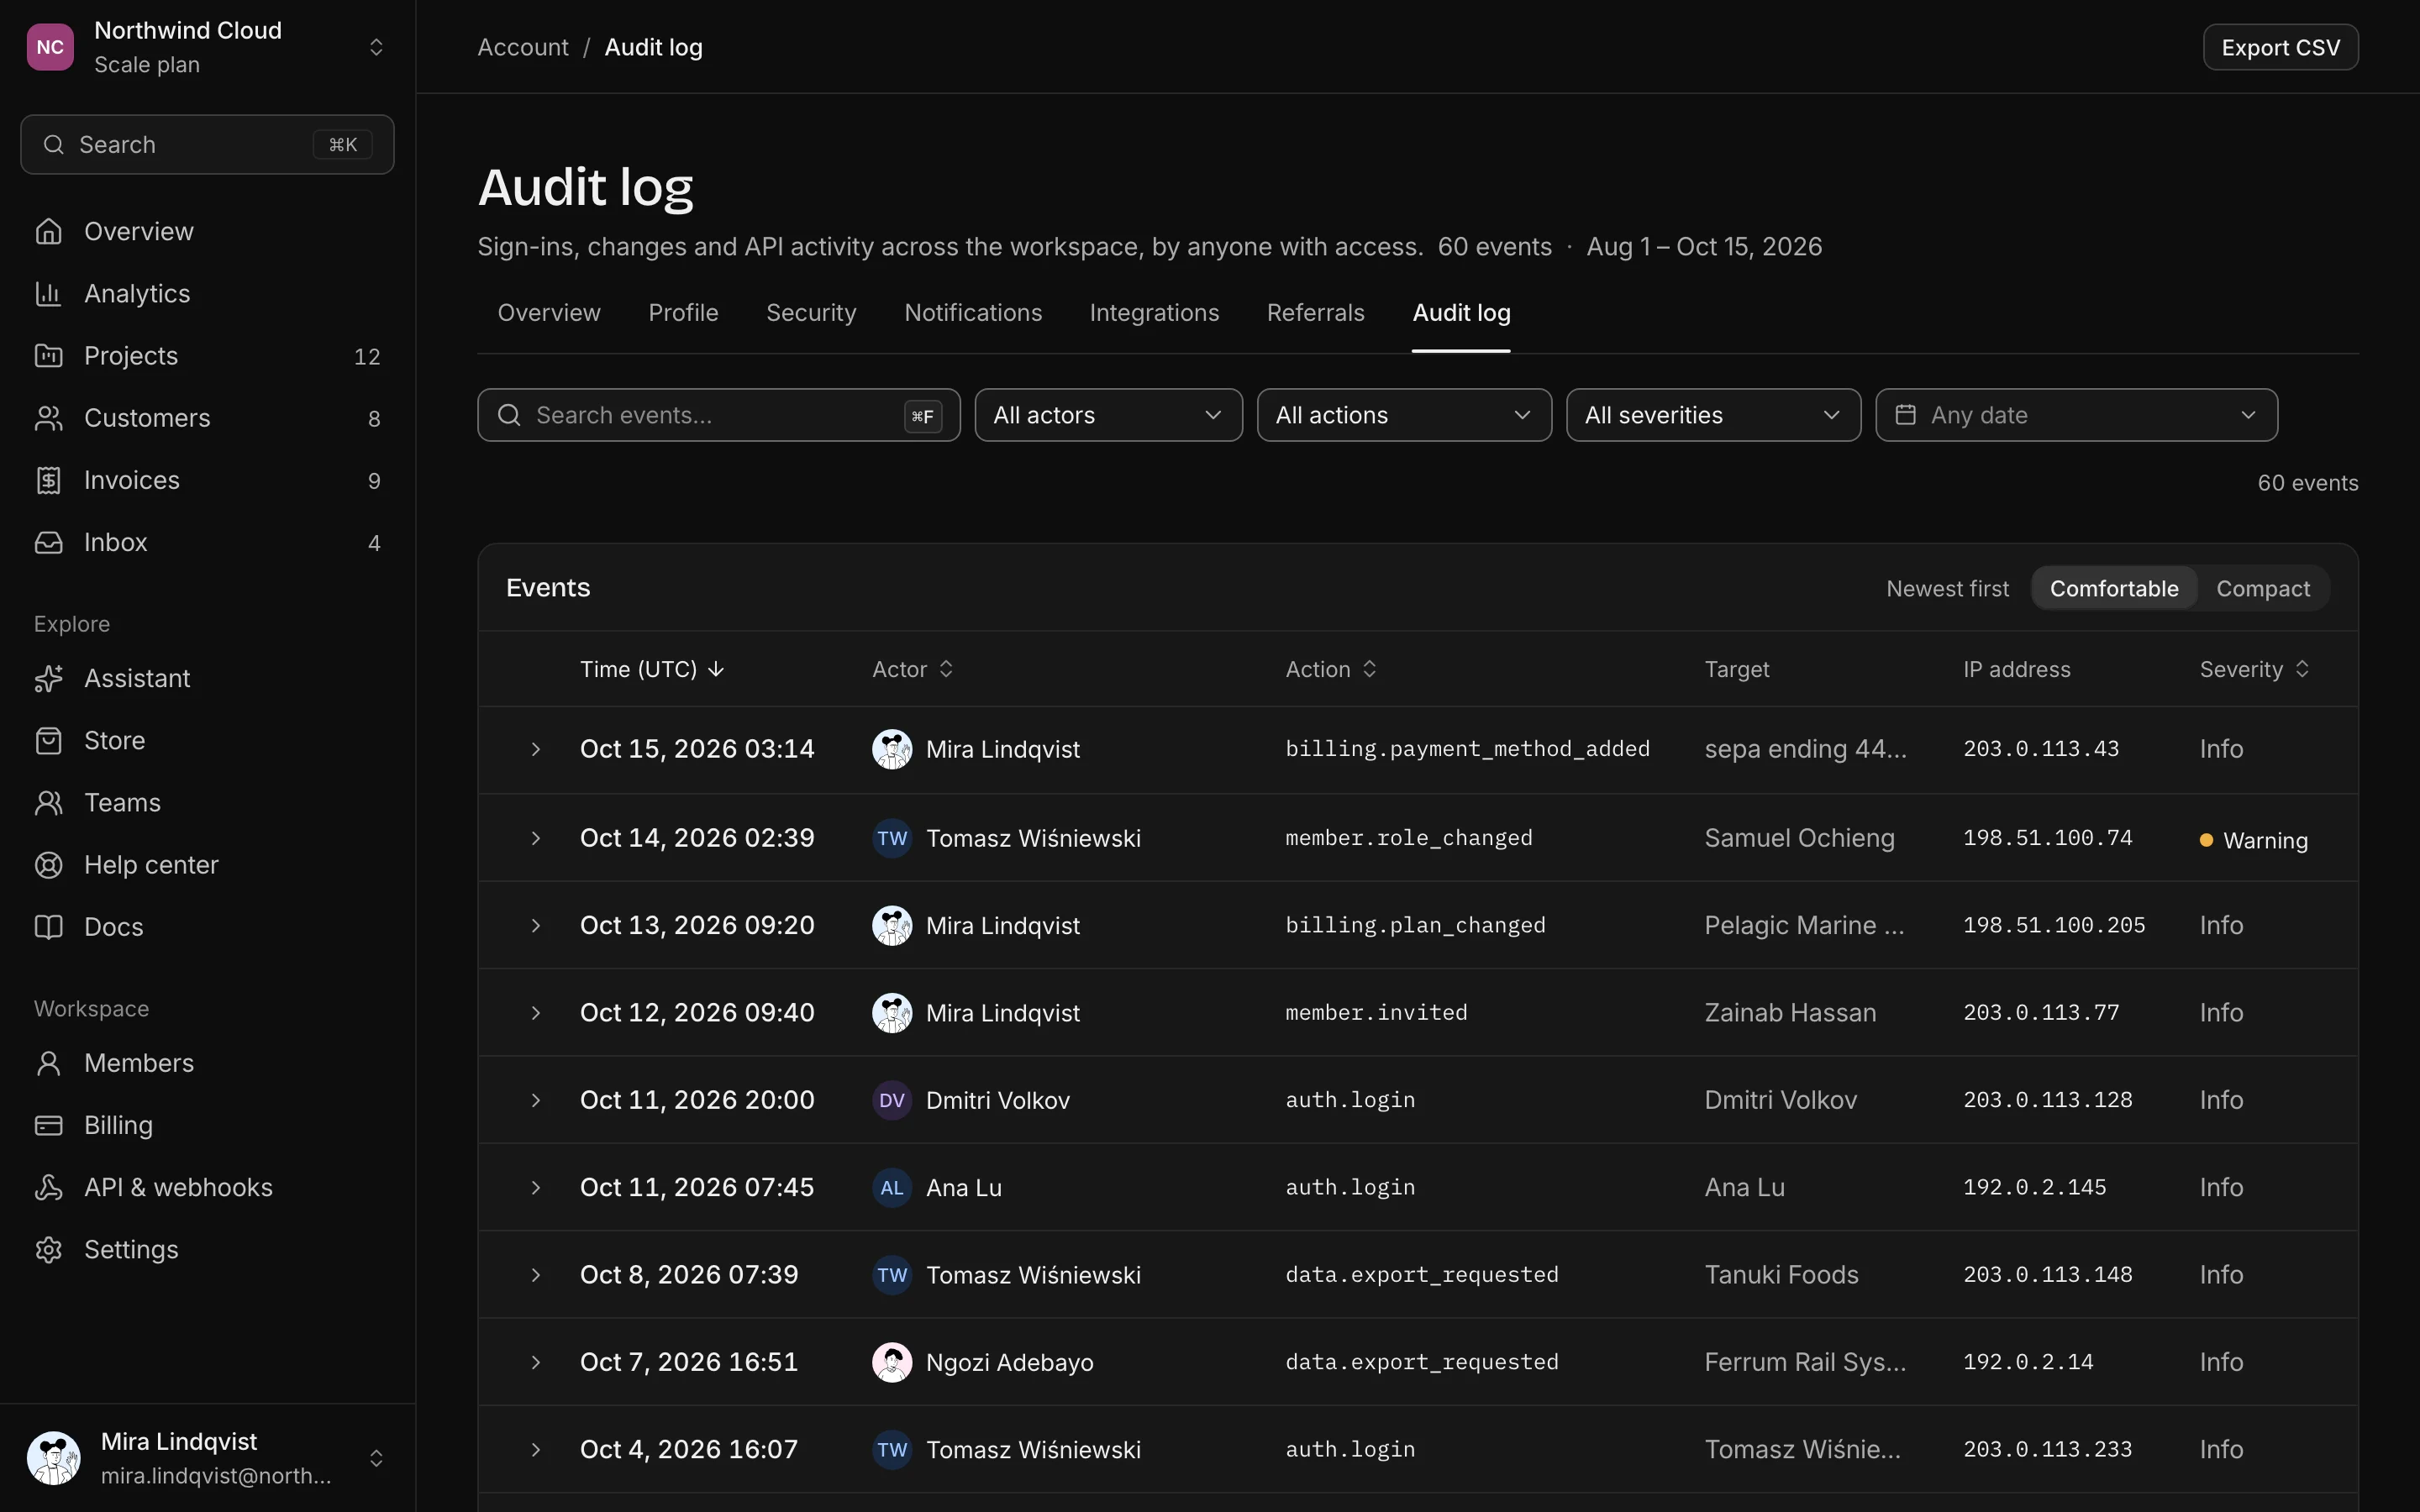Open Invoices receipt icon
Viewport: 2420px width, 1512px height.
click(48, 480)
